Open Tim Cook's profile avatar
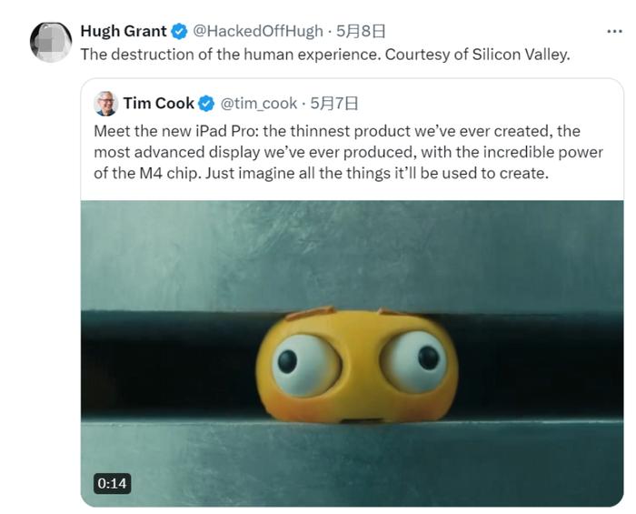636x514 pixels. tap(106, 103)
